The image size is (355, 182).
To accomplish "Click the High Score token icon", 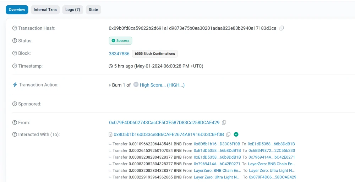I will (136, 85).
